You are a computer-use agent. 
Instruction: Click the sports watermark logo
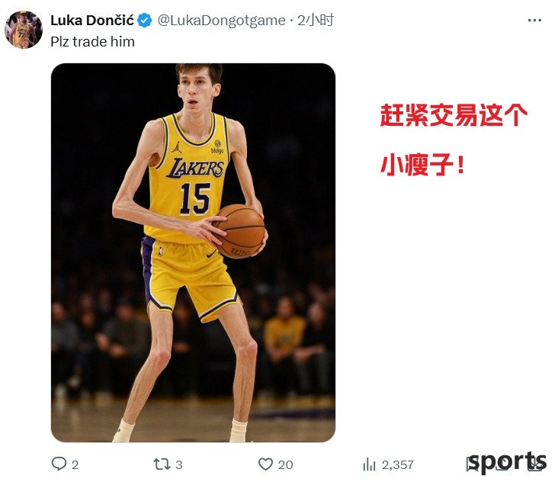click(507, 462)
